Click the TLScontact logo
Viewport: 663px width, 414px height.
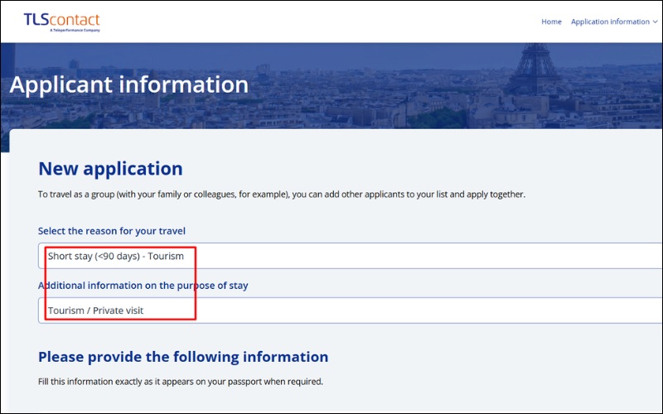tap(62, 22)
